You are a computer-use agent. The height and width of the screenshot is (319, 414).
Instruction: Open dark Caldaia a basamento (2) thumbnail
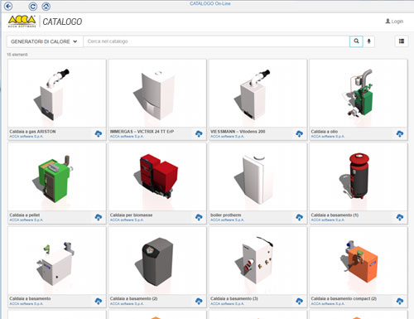click(157, 261)
